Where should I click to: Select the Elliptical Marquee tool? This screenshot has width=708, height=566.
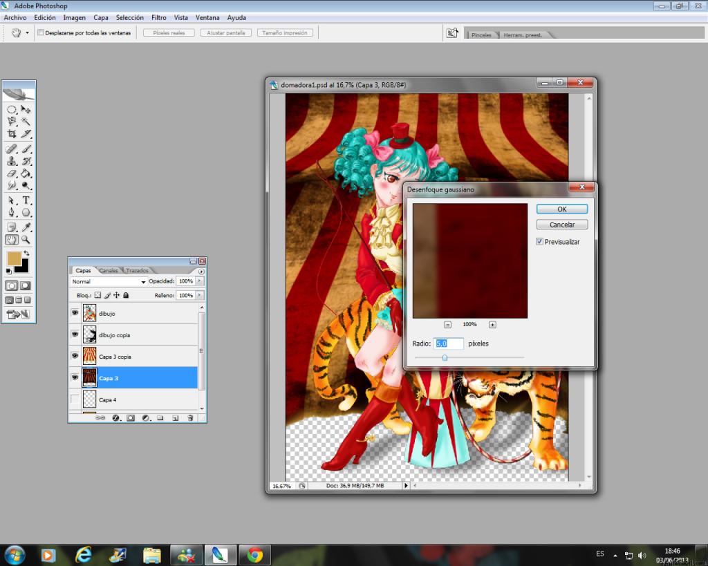point(12,109)
